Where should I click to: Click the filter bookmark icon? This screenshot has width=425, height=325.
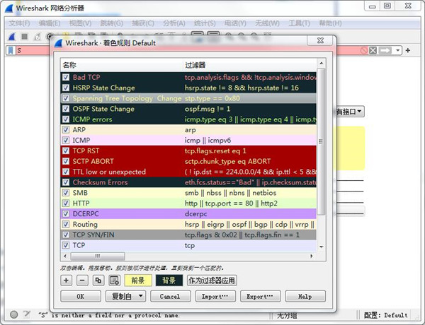click(x=11, y=50)
